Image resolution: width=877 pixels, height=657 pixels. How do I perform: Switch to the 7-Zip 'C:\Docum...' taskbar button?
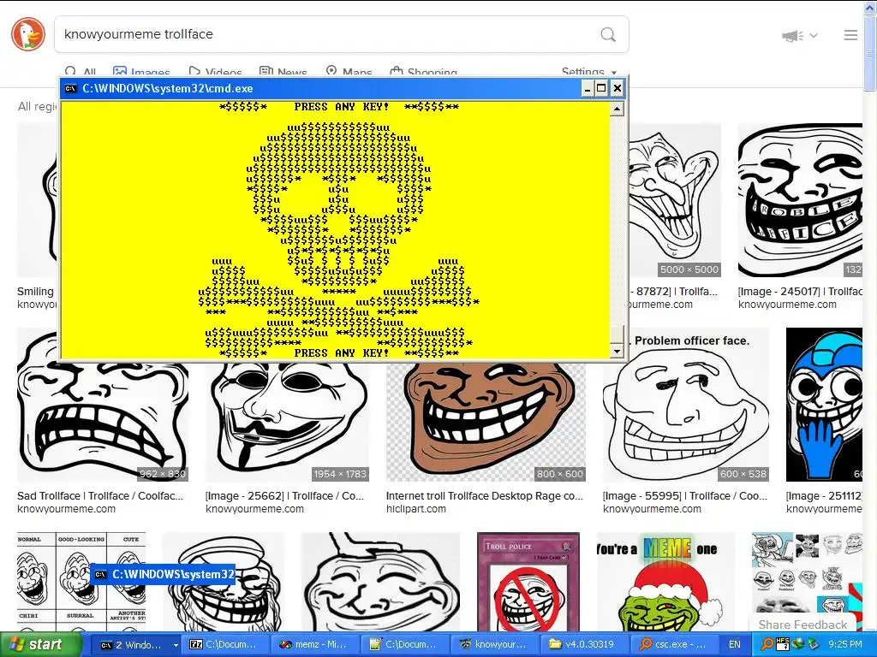click(226, 645)
